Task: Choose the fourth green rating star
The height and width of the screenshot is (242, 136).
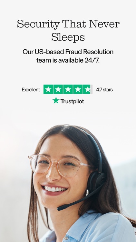Action: click(x=78, y=89)
